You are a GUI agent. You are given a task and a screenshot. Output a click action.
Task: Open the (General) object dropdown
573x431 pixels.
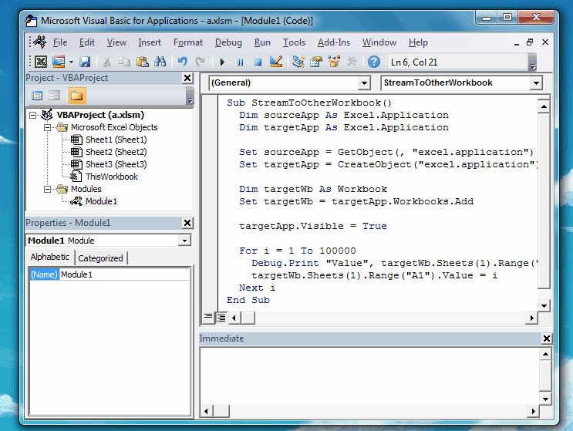coord(364,83)
